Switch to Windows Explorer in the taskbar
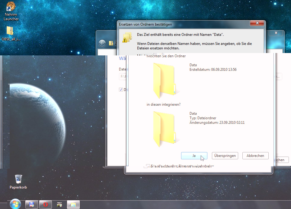 point(73,204)
